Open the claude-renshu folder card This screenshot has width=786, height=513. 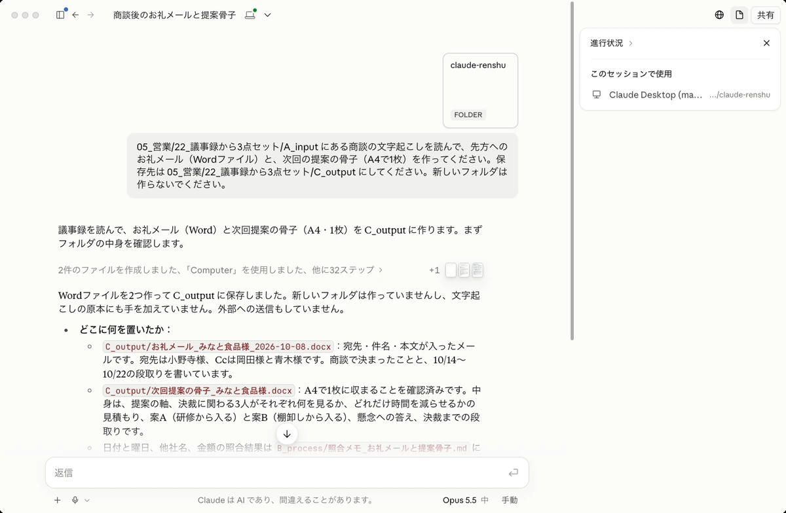pos(480,90)
